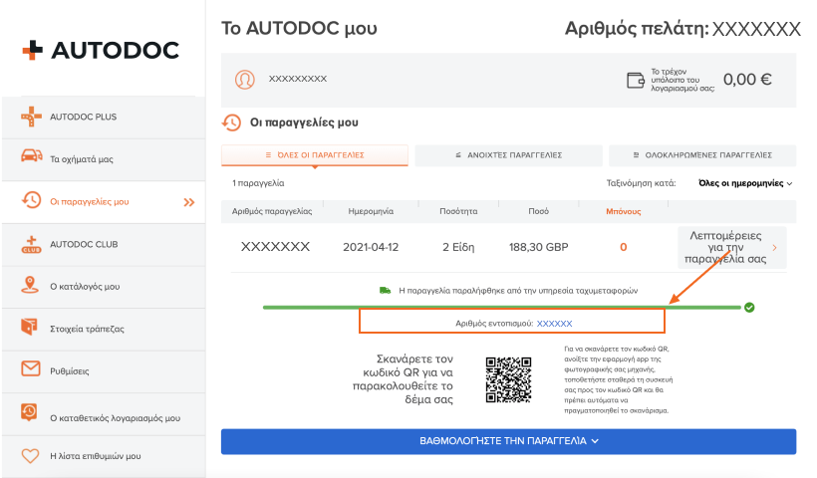Click the heart wishlist icon

tap(30, 456)
